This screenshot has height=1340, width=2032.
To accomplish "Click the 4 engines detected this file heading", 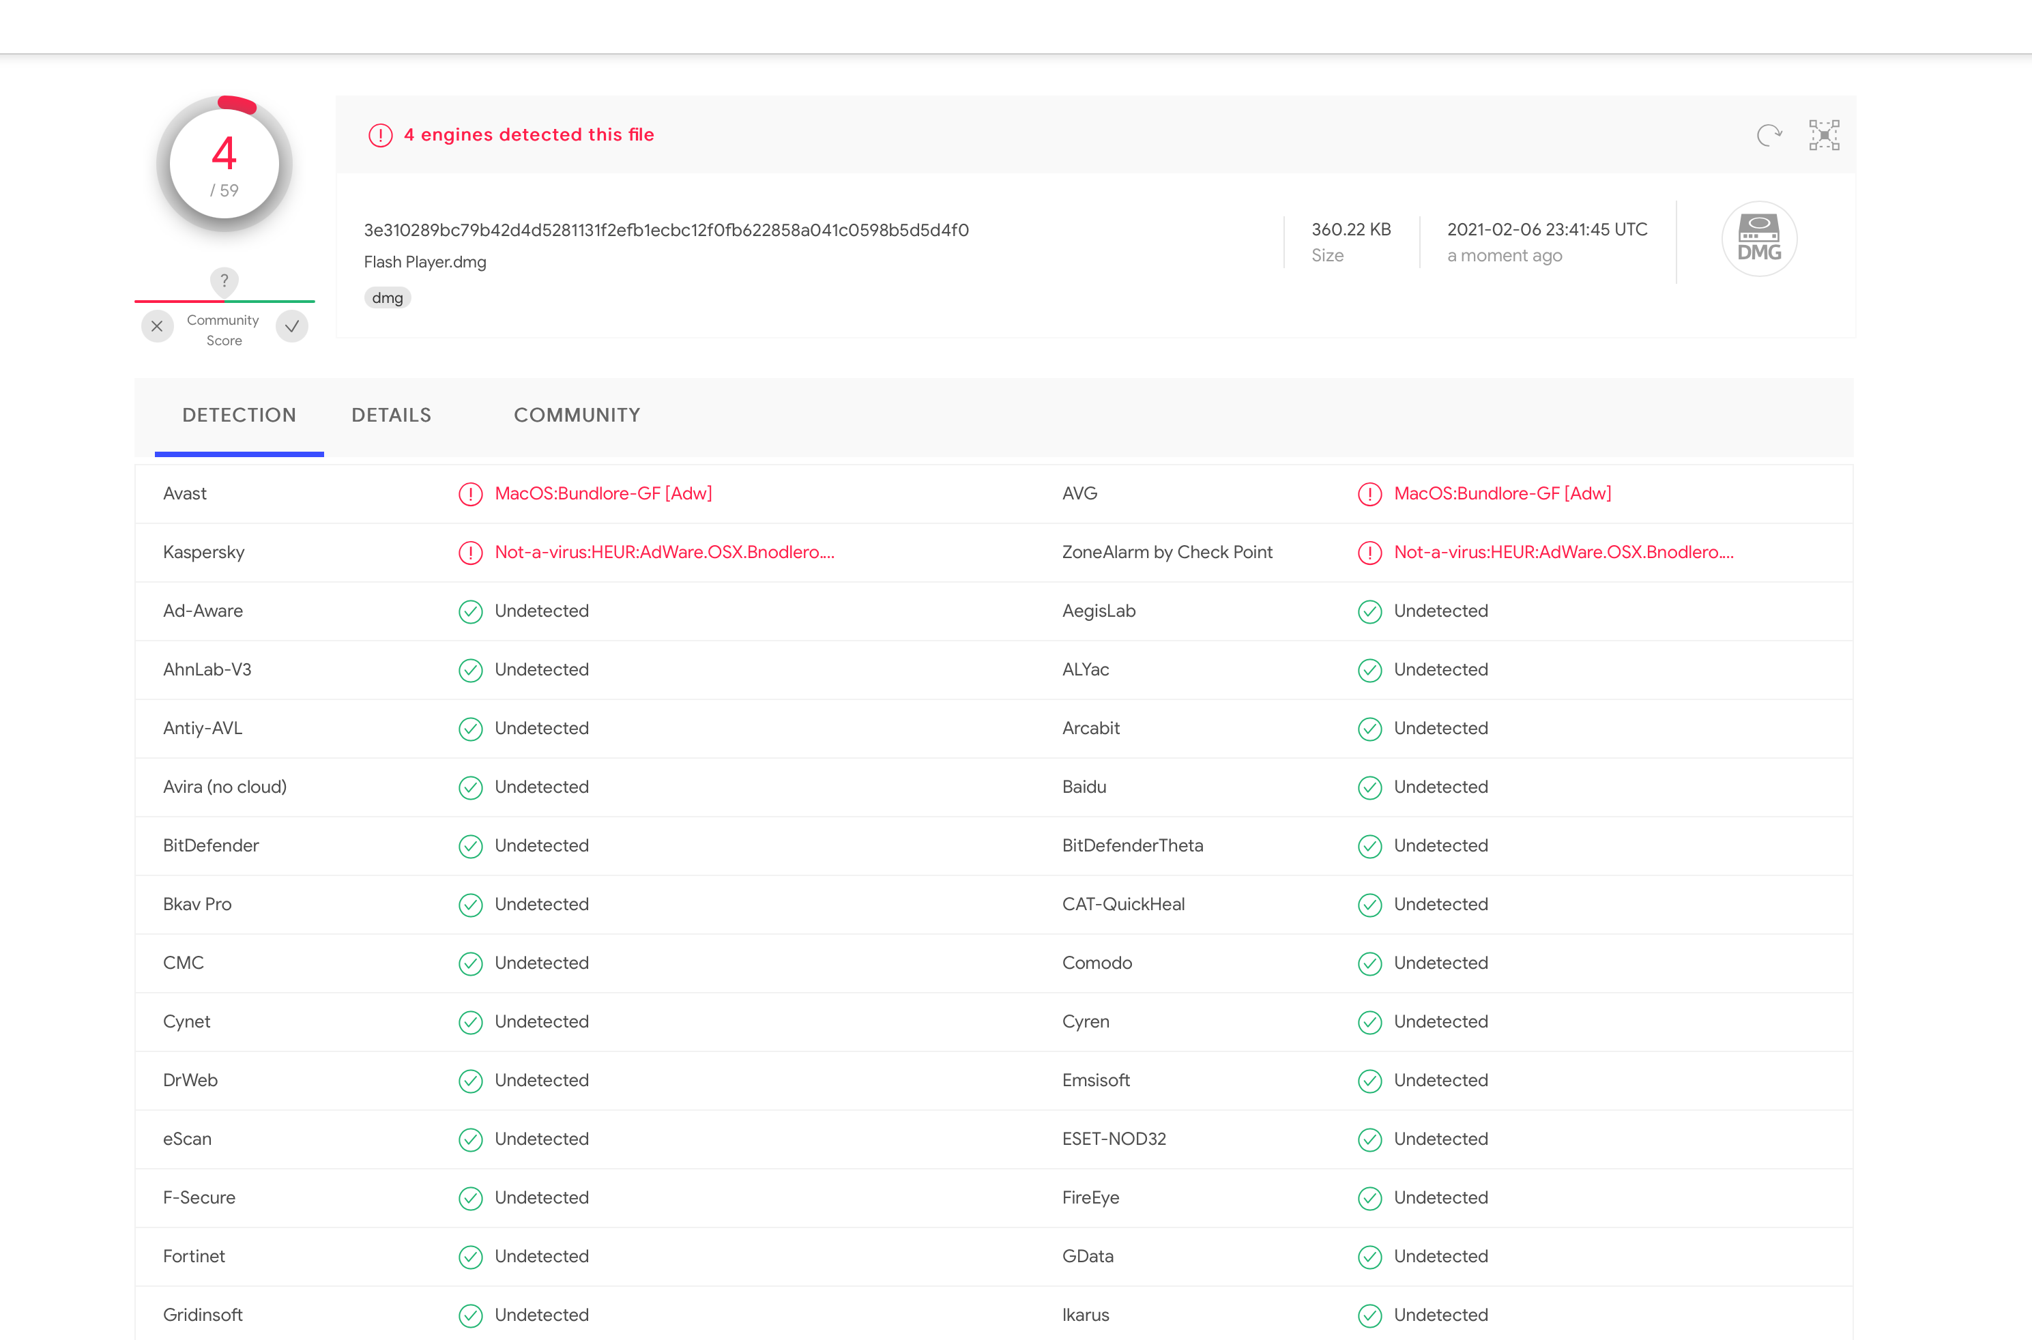I will (529, 134).
